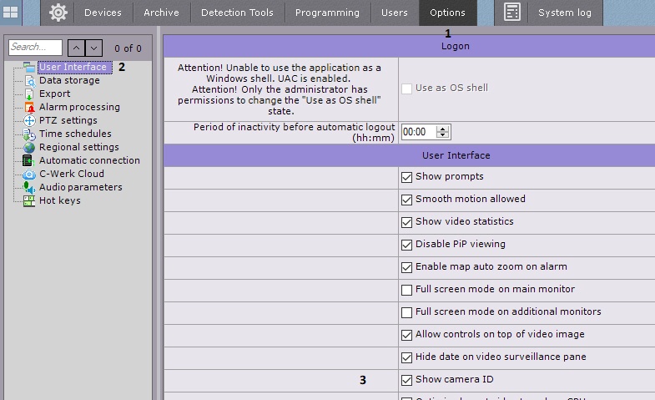655x400 pixels.
Task: Click the layouts grid icon
Action: click(x=12, y=13)
